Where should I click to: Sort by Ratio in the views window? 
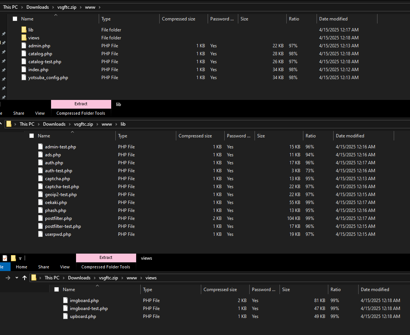point(335,290)
